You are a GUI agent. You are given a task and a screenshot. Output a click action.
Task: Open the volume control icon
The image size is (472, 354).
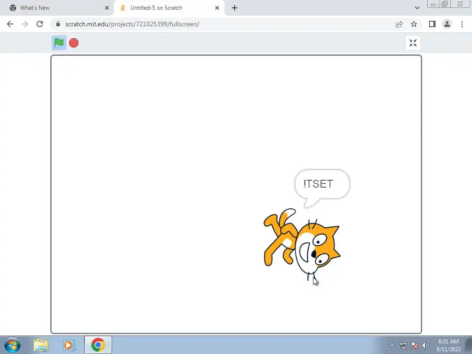pos(425,346)
